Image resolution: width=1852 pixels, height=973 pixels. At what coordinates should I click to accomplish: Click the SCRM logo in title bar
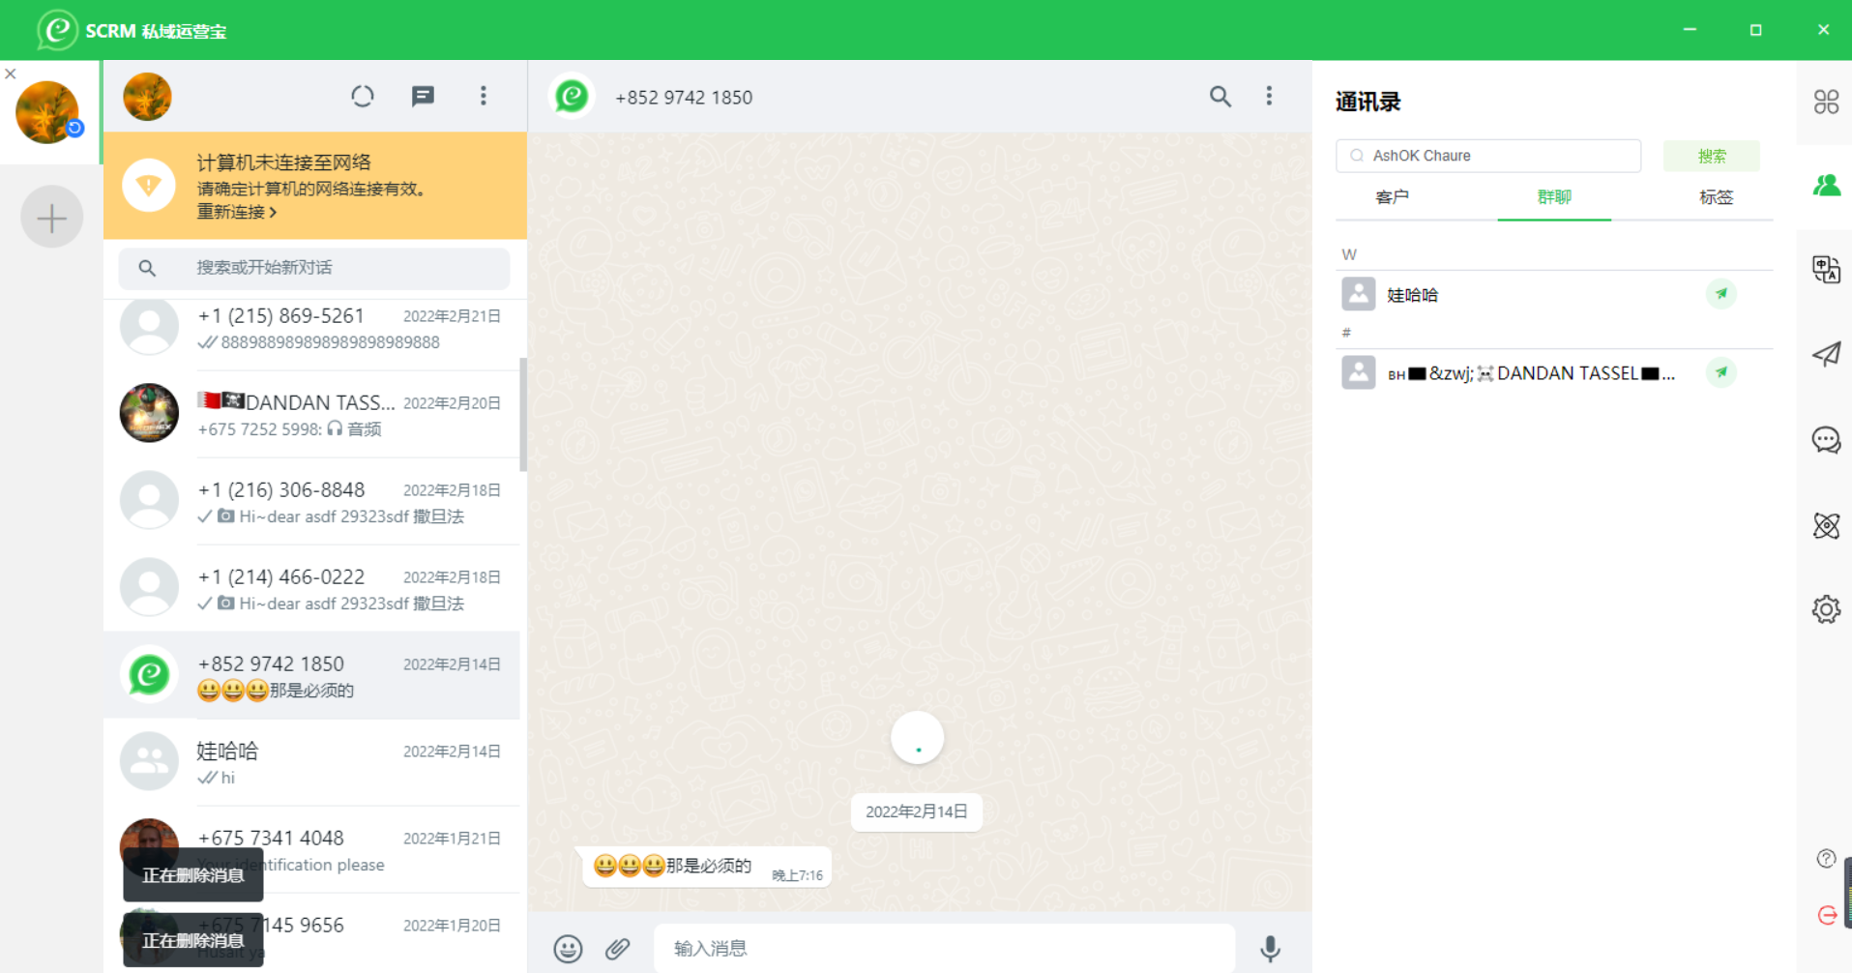pos(57,30)
